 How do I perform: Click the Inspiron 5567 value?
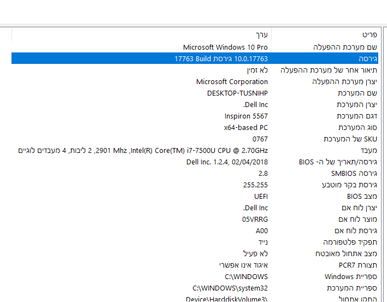[246, 116]
